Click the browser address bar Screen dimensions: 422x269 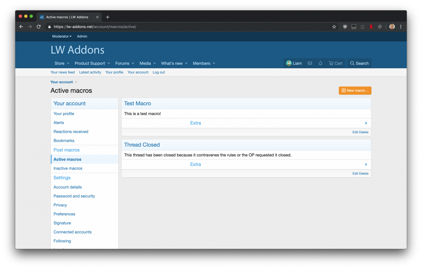click(191, 27)
